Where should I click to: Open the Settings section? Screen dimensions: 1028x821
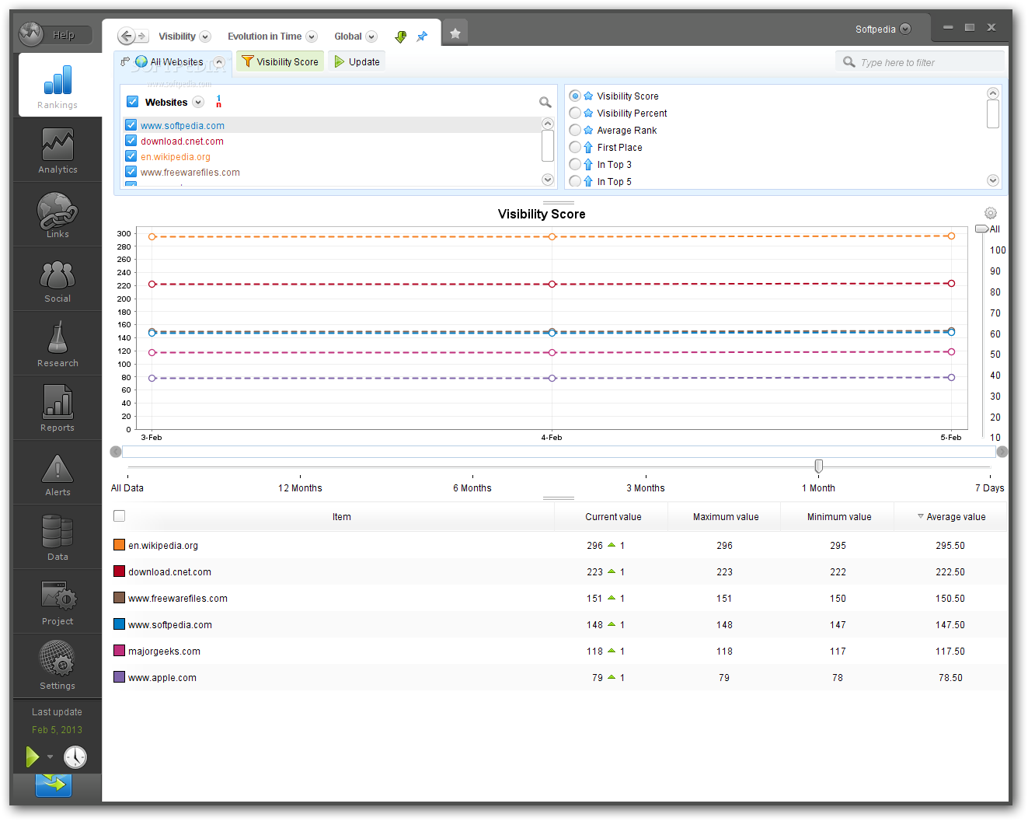click(57, 666)
